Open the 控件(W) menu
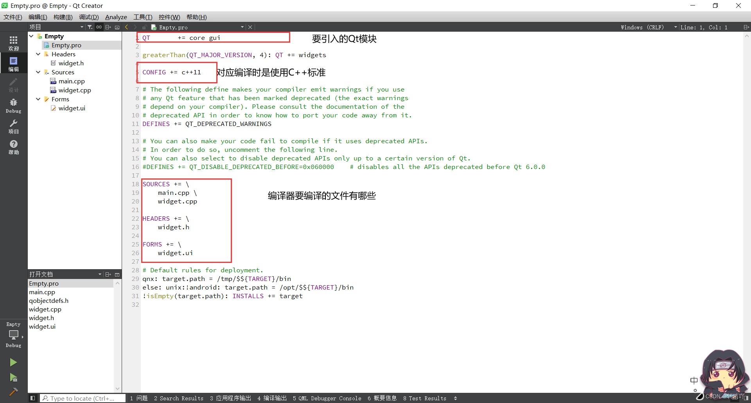 [x=169, y=17]
